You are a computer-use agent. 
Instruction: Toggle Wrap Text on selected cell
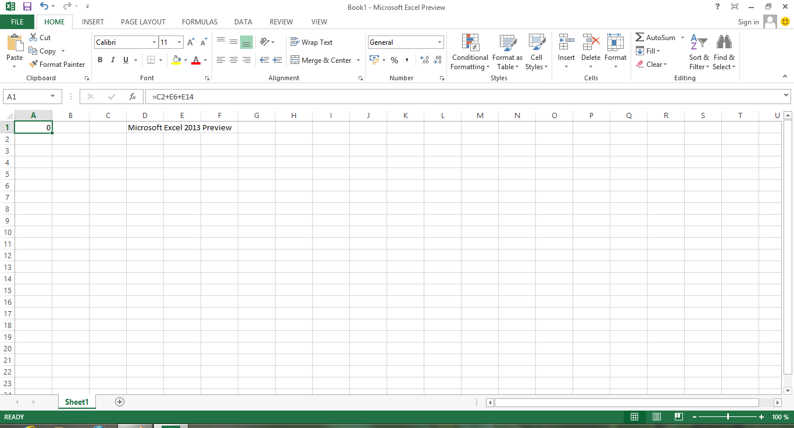click(x=312, y=42)
